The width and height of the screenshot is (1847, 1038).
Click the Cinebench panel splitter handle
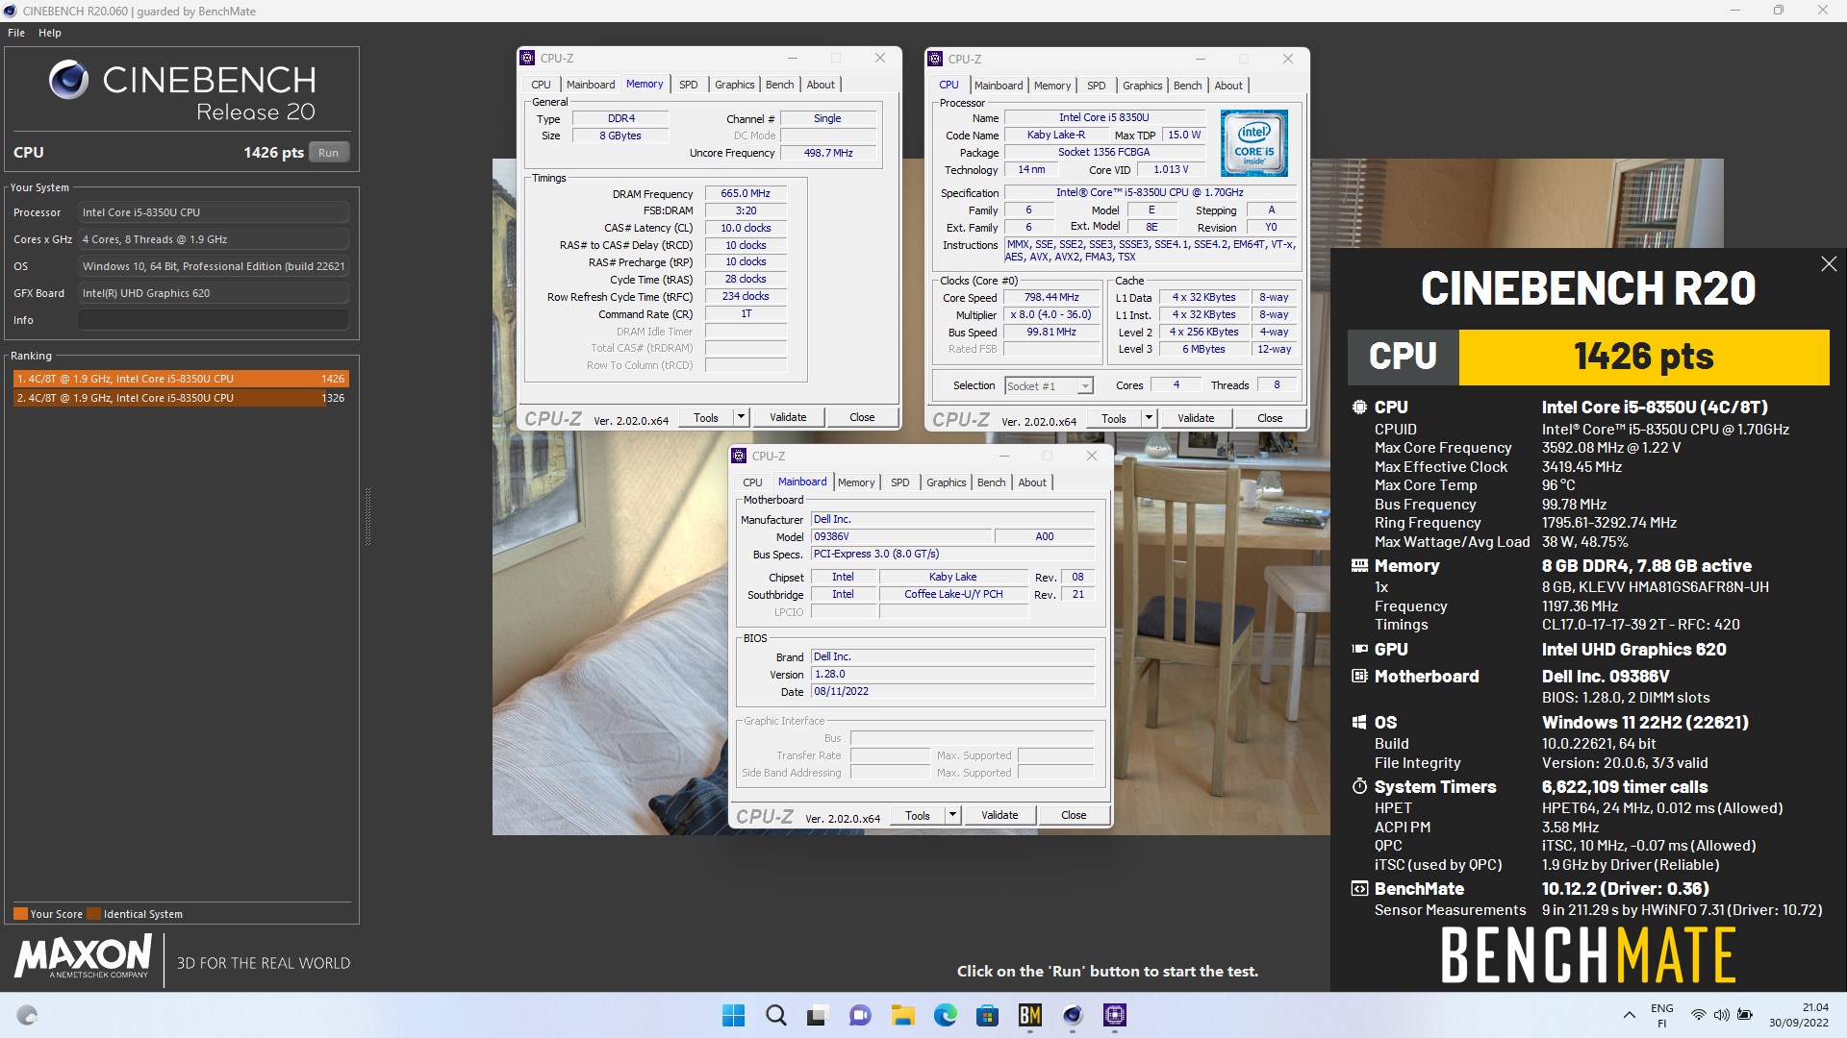coord(367,516)
